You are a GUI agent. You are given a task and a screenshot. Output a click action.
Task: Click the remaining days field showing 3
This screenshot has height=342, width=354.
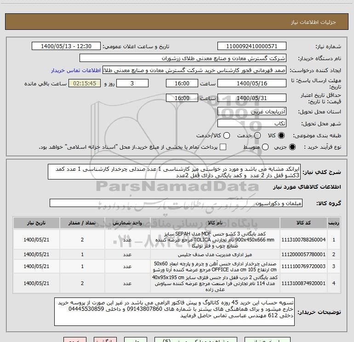132,84
